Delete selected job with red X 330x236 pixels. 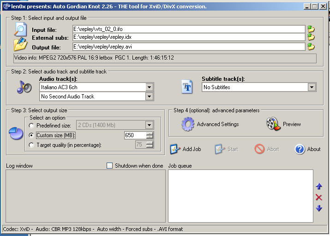[x=319, y=197]
